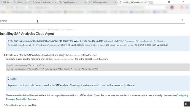This screenshot has width=190, height=107.
Task: Open a new browser tab
Action: pyautogui.click(x=151, y=2)
